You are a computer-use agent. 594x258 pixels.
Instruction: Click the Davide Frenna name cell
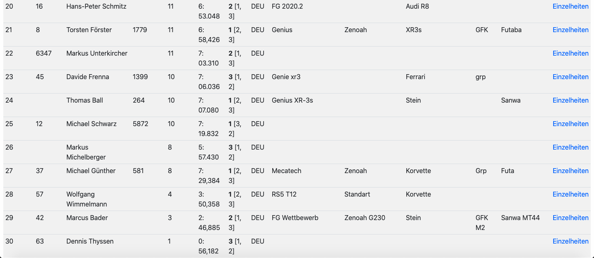pos(87,77)
